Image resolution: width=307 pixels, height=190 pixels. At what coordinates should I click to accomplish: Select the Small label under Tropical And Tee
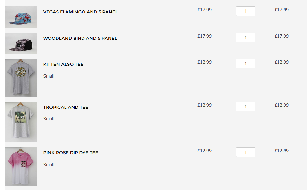pyautogui.click(x=48, y=119)
